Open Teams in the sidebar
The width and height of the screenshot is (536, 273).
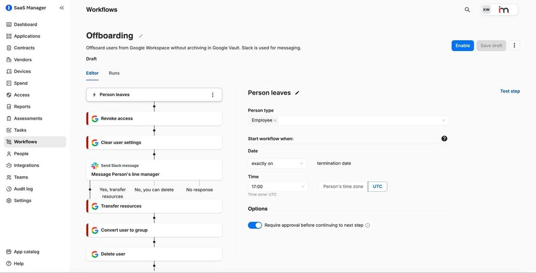pyautogui.click(x=35, y=177)
